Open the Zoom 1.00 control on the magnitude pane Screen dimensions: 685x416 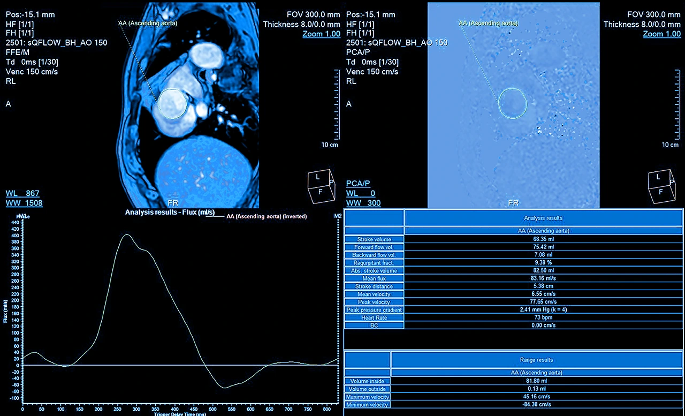[x=321, y=33]
